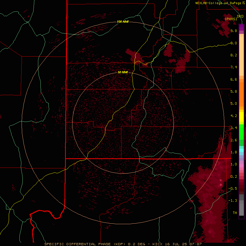Select the "6.6" scale value
246x246 pixels.
234,79
